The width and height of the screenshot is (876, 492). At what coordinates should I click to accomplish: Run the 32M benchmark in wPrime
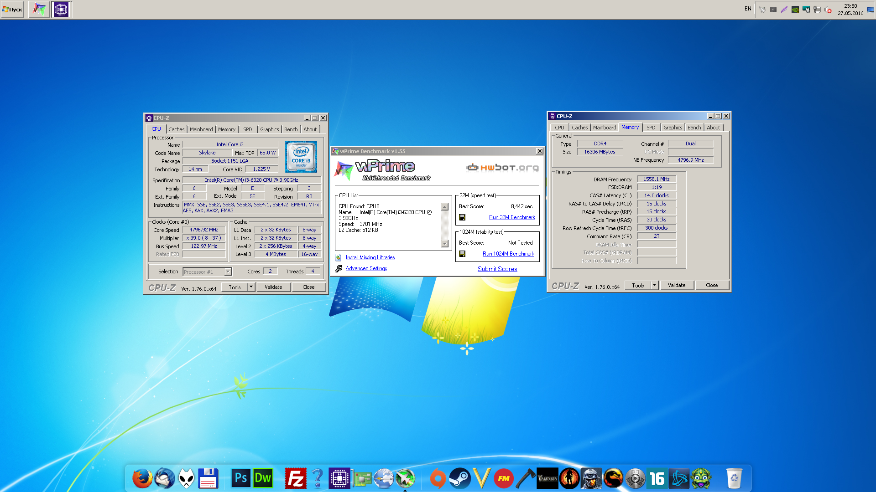coord(512,217)
